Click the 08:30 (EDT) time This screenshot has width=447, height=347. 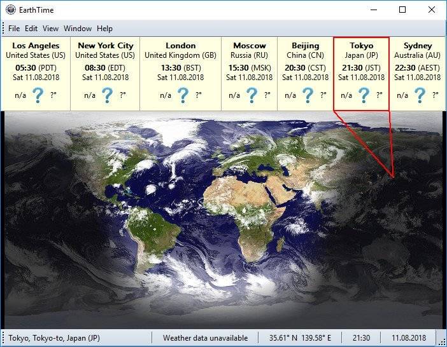pos(105,68)
